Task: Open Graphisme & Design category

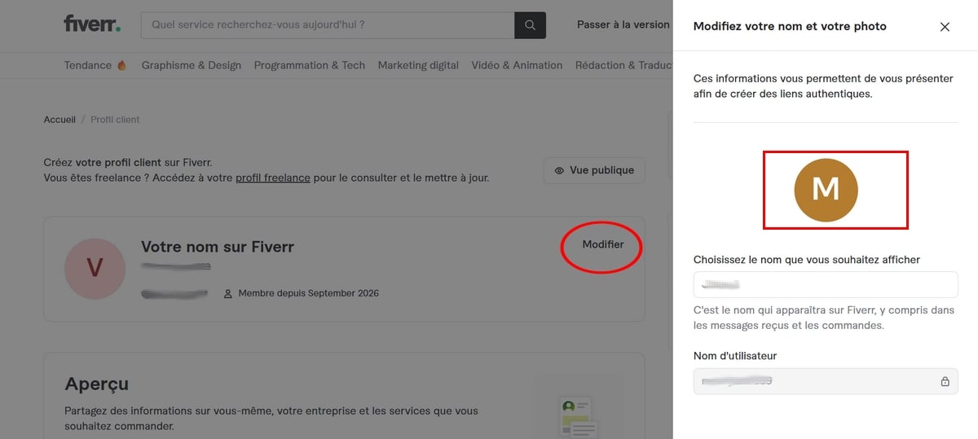Action: click(192, 65)
